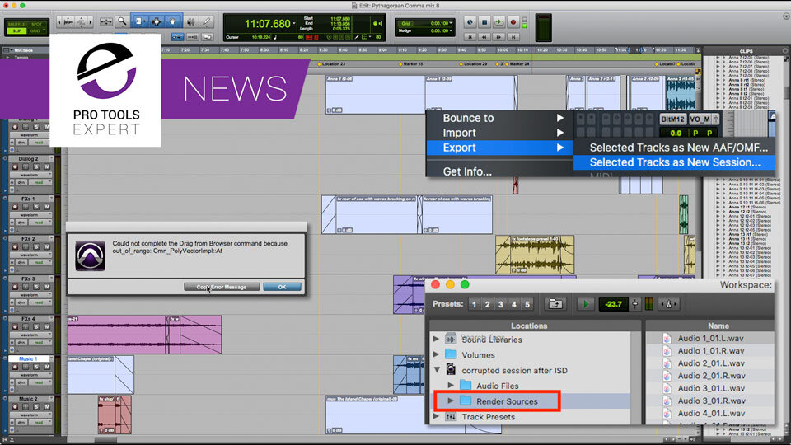Image resolution: width=791 pixels, height=445 pixels.
Task: Click the transport Play button
Action: pyautogui.click(x=498, y=22)
